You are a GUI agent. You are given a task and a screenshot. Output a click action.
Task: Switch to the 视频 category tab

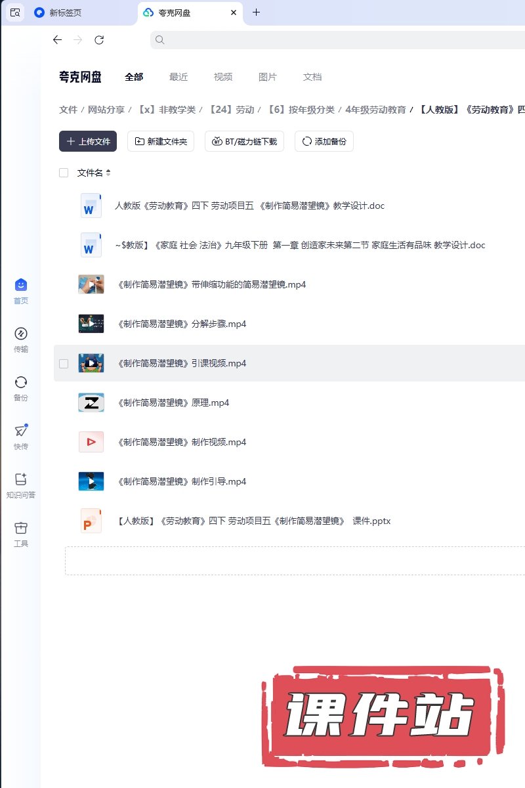point(223,77)
